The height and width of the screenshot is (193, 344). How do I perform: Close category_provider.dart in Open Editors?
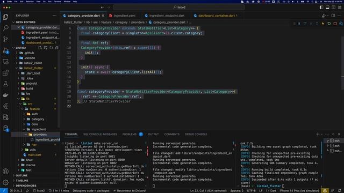pyautogui.click(x=19, y=27)
